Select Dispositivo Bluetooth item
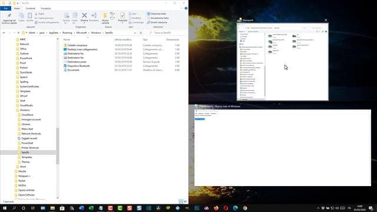 coord(78,66)
